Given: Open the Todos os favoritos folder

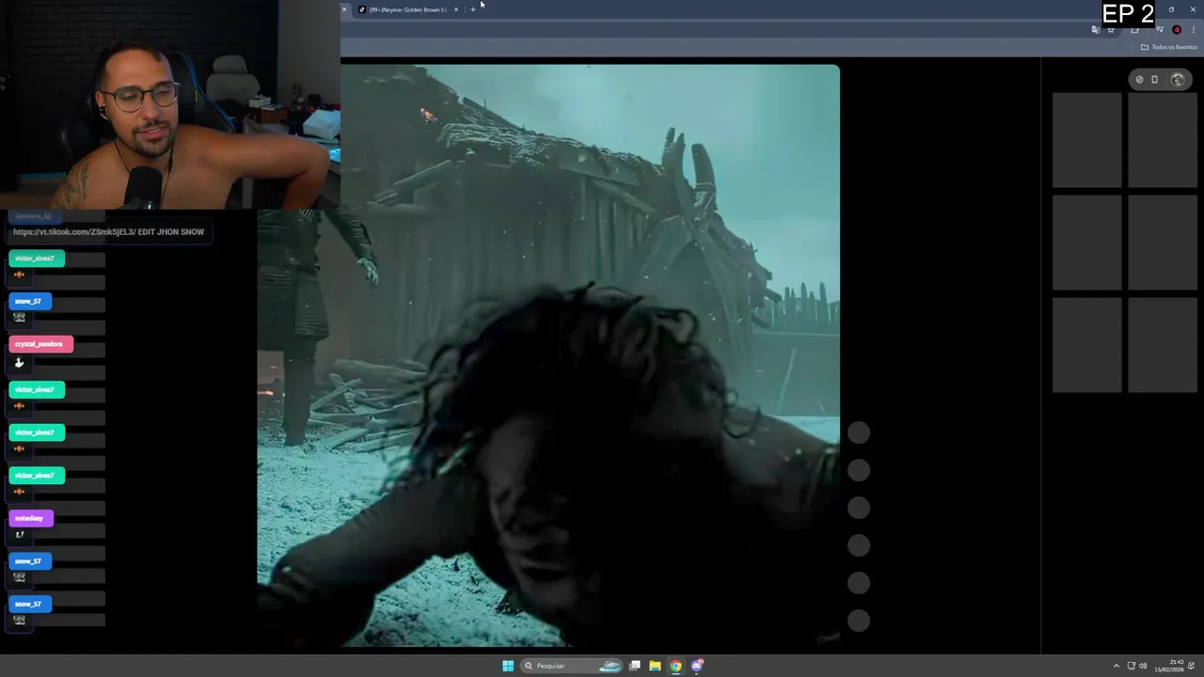Looking at the screenshot, I should pos(1169,47).
